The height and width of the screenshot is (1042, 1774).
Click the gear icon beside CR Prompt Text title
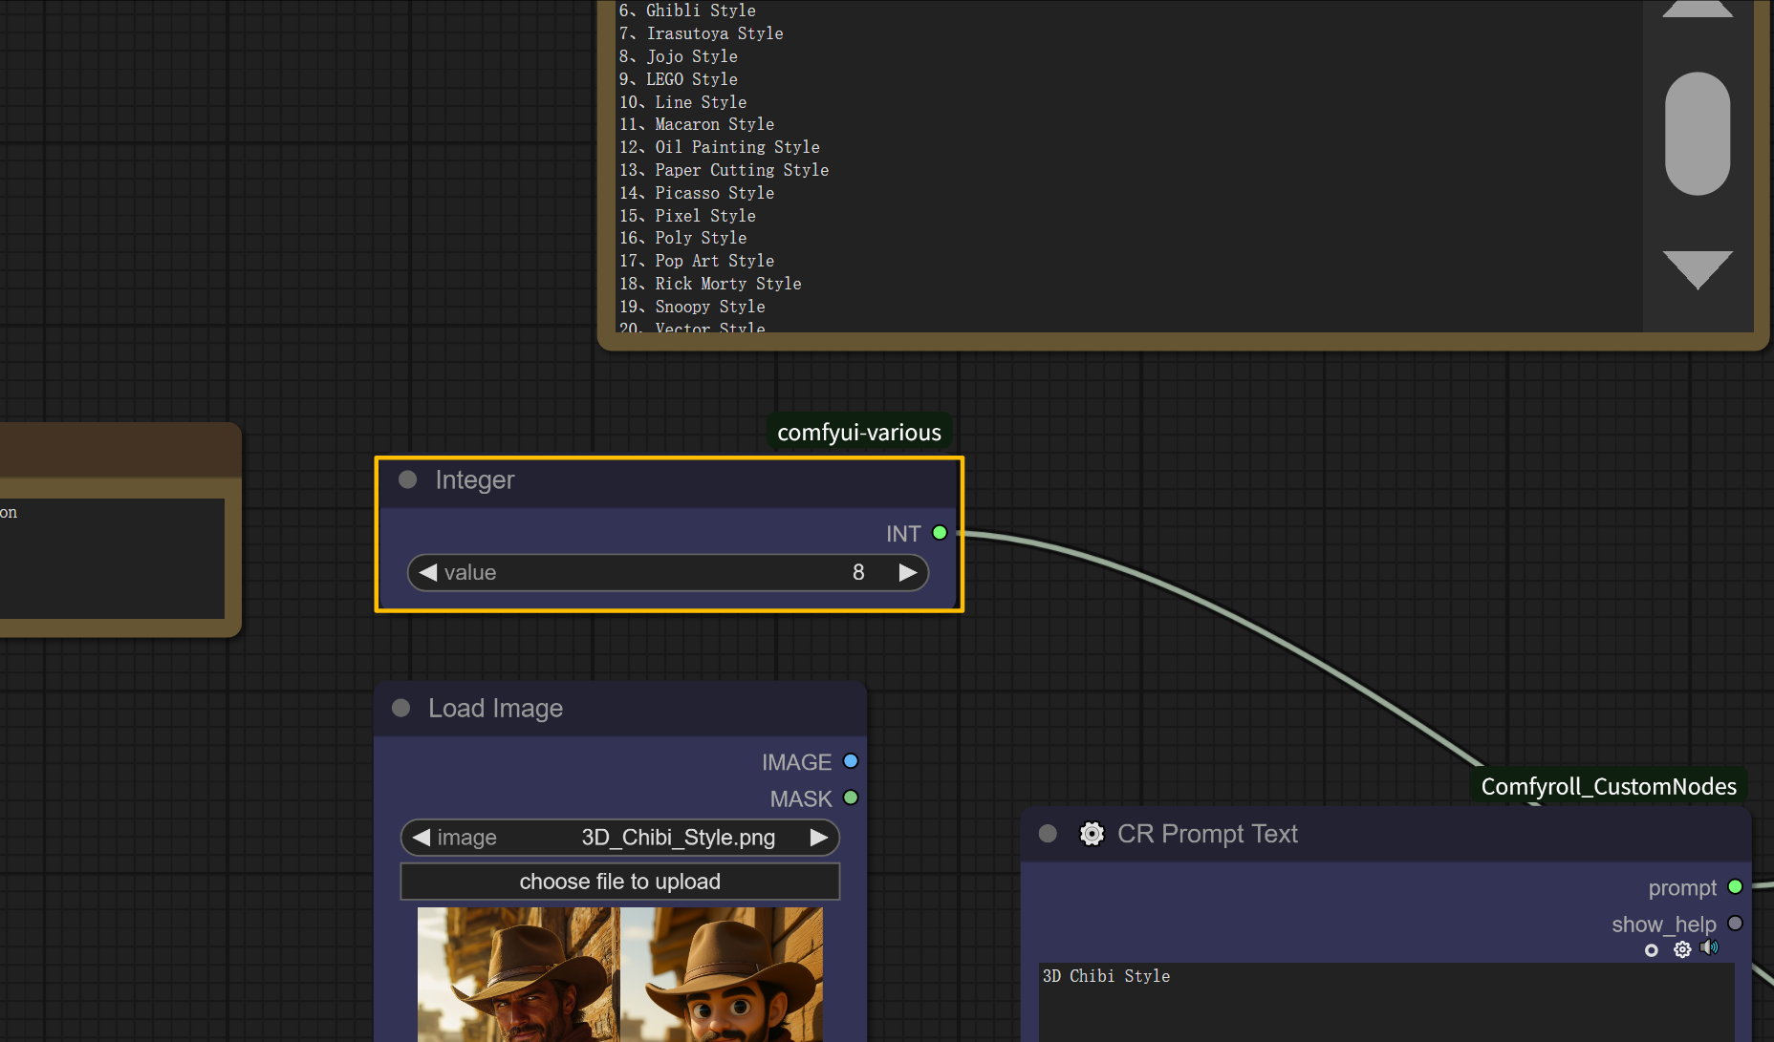1092,834
